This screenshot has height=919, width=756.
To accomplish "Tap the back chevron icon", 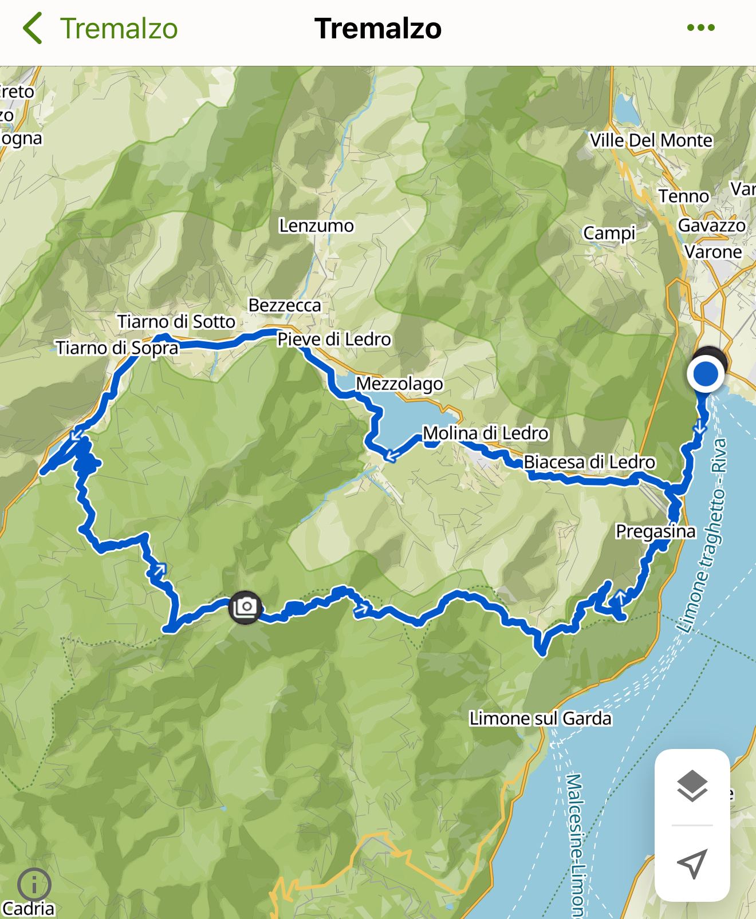I will [33, 28].
